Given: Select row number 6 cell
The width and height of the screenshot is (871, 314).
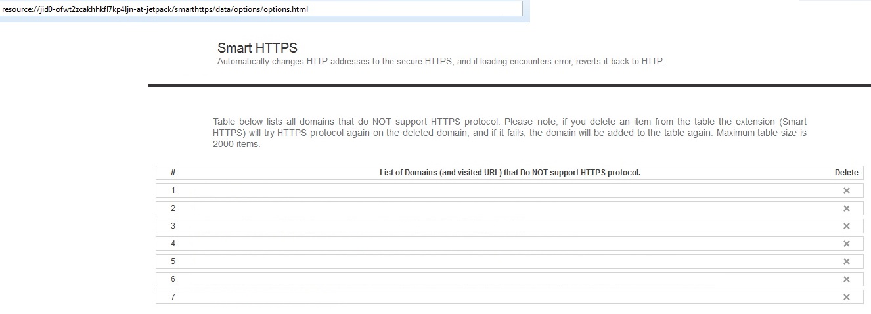Looking at the screenshot, I should pos(173,279).
